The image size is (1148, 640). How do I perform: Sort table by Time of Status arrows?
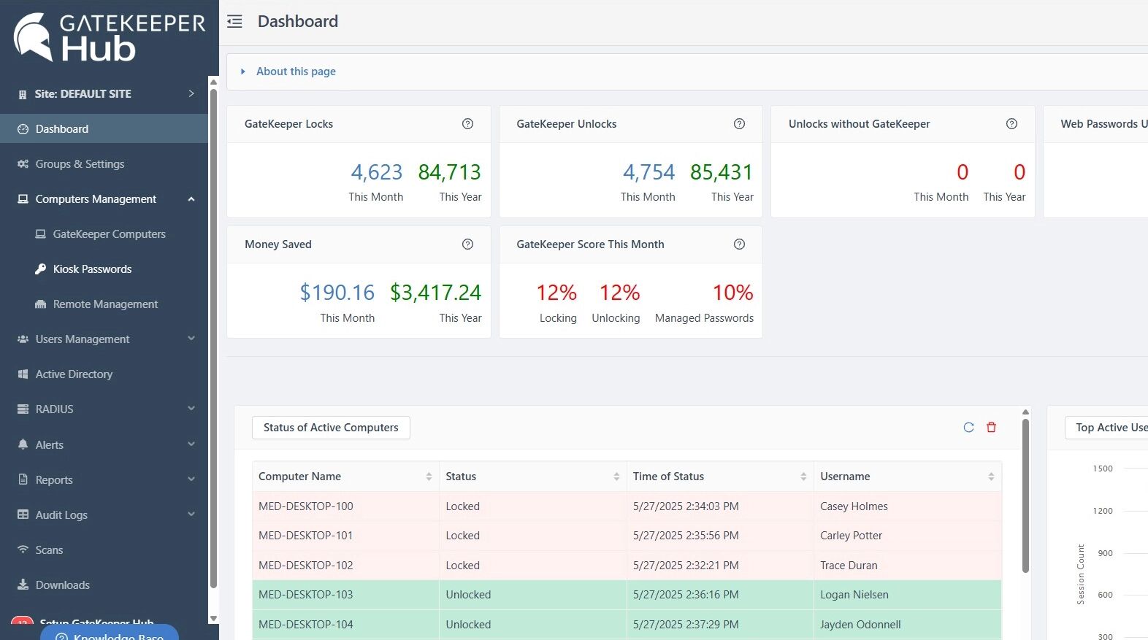(803, 477)
